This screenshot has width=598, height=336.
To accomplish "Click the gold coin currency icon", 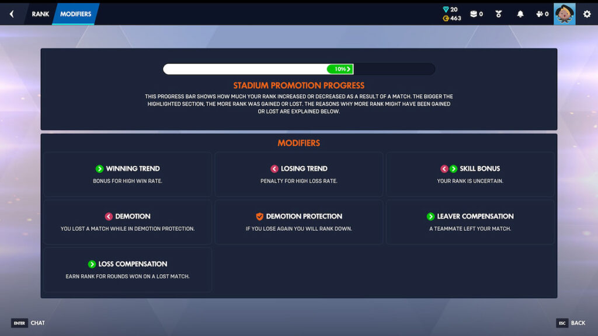I will (446, 17).
